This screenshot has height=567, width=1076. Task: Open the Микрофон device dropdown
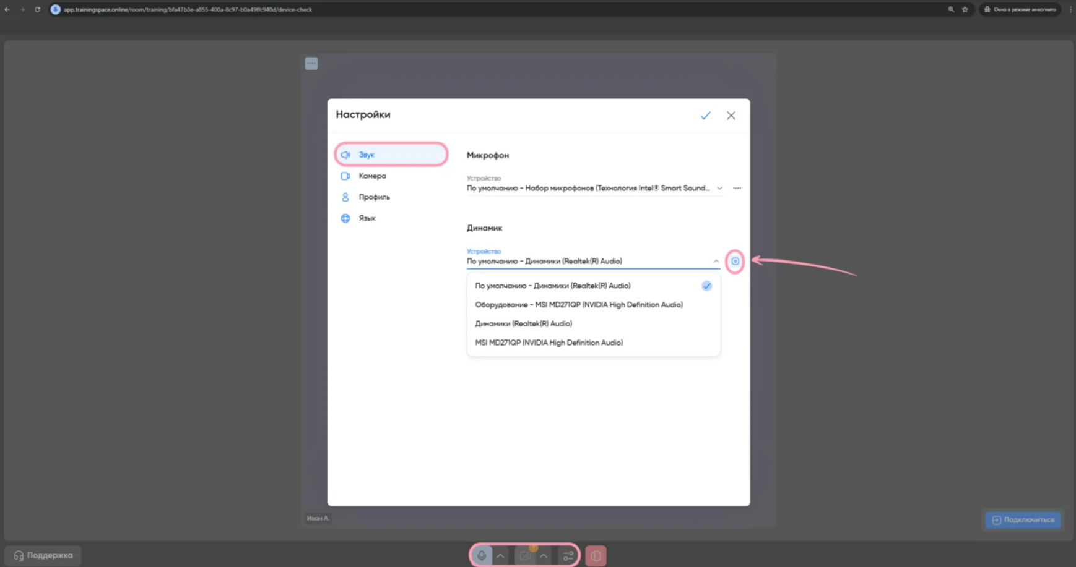(593, 188)
